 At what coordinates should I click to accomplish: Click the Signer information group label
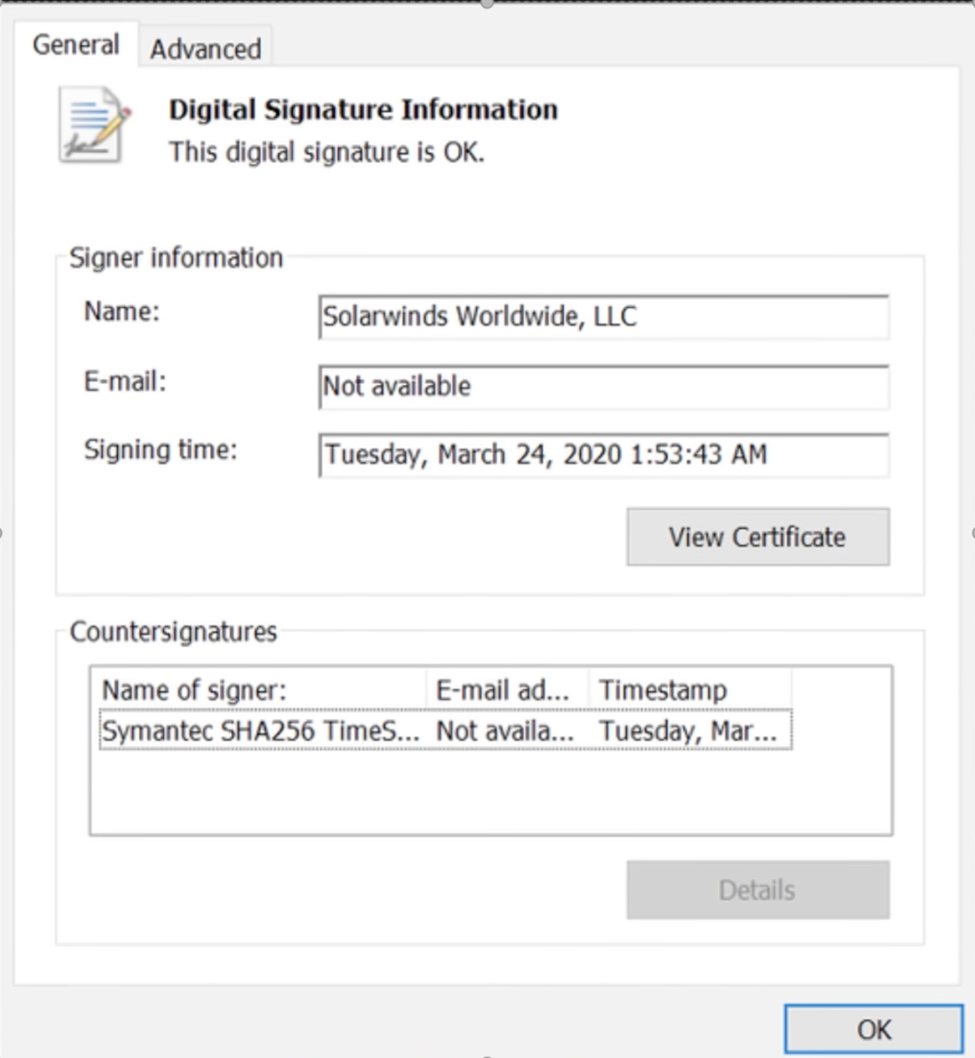176,257
